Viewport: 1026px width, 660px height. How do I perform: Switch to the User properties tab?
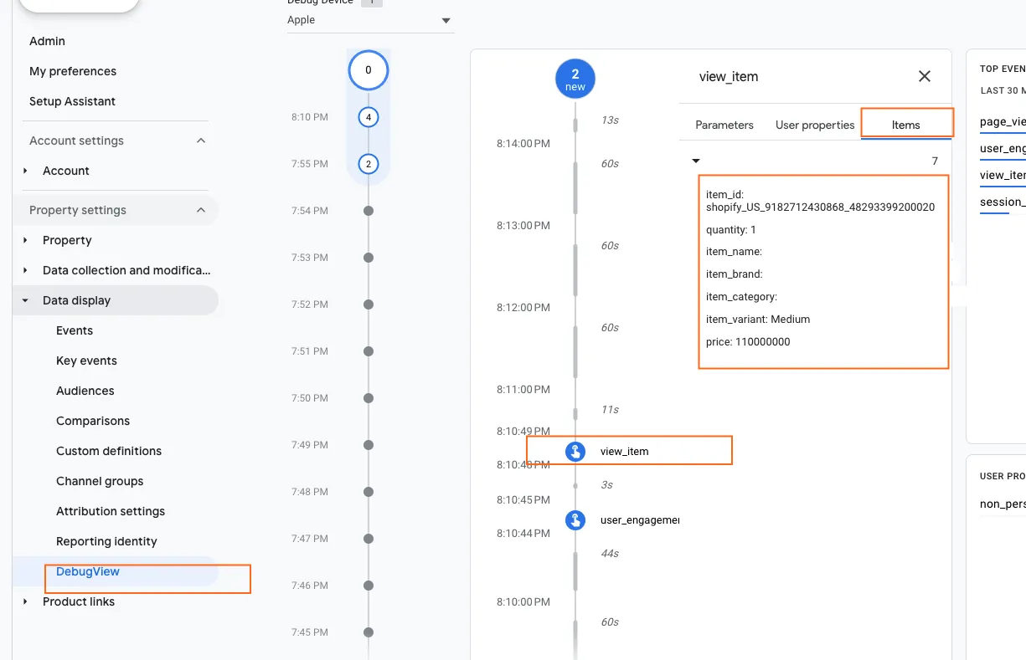click(x=815, y=125)
